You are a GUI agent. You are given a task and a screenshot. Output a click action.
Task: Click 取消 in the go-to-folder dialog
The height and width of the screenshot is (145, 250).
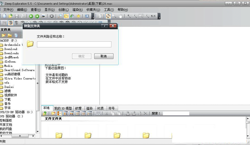(x=104, y=56)
